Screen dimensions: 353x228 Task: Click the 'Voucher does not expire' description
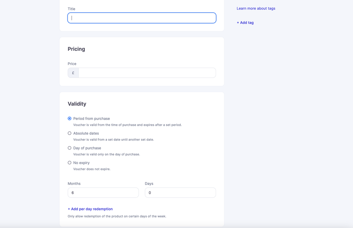click(x=92, y=169)
